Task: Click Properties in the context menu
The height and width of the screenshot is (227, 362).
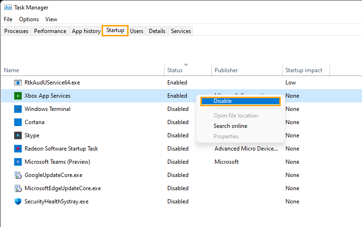Action: coord(226,136)
